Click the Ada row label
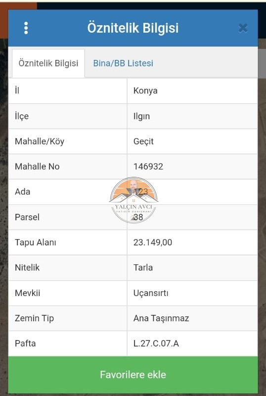 [x=22, y=192]
